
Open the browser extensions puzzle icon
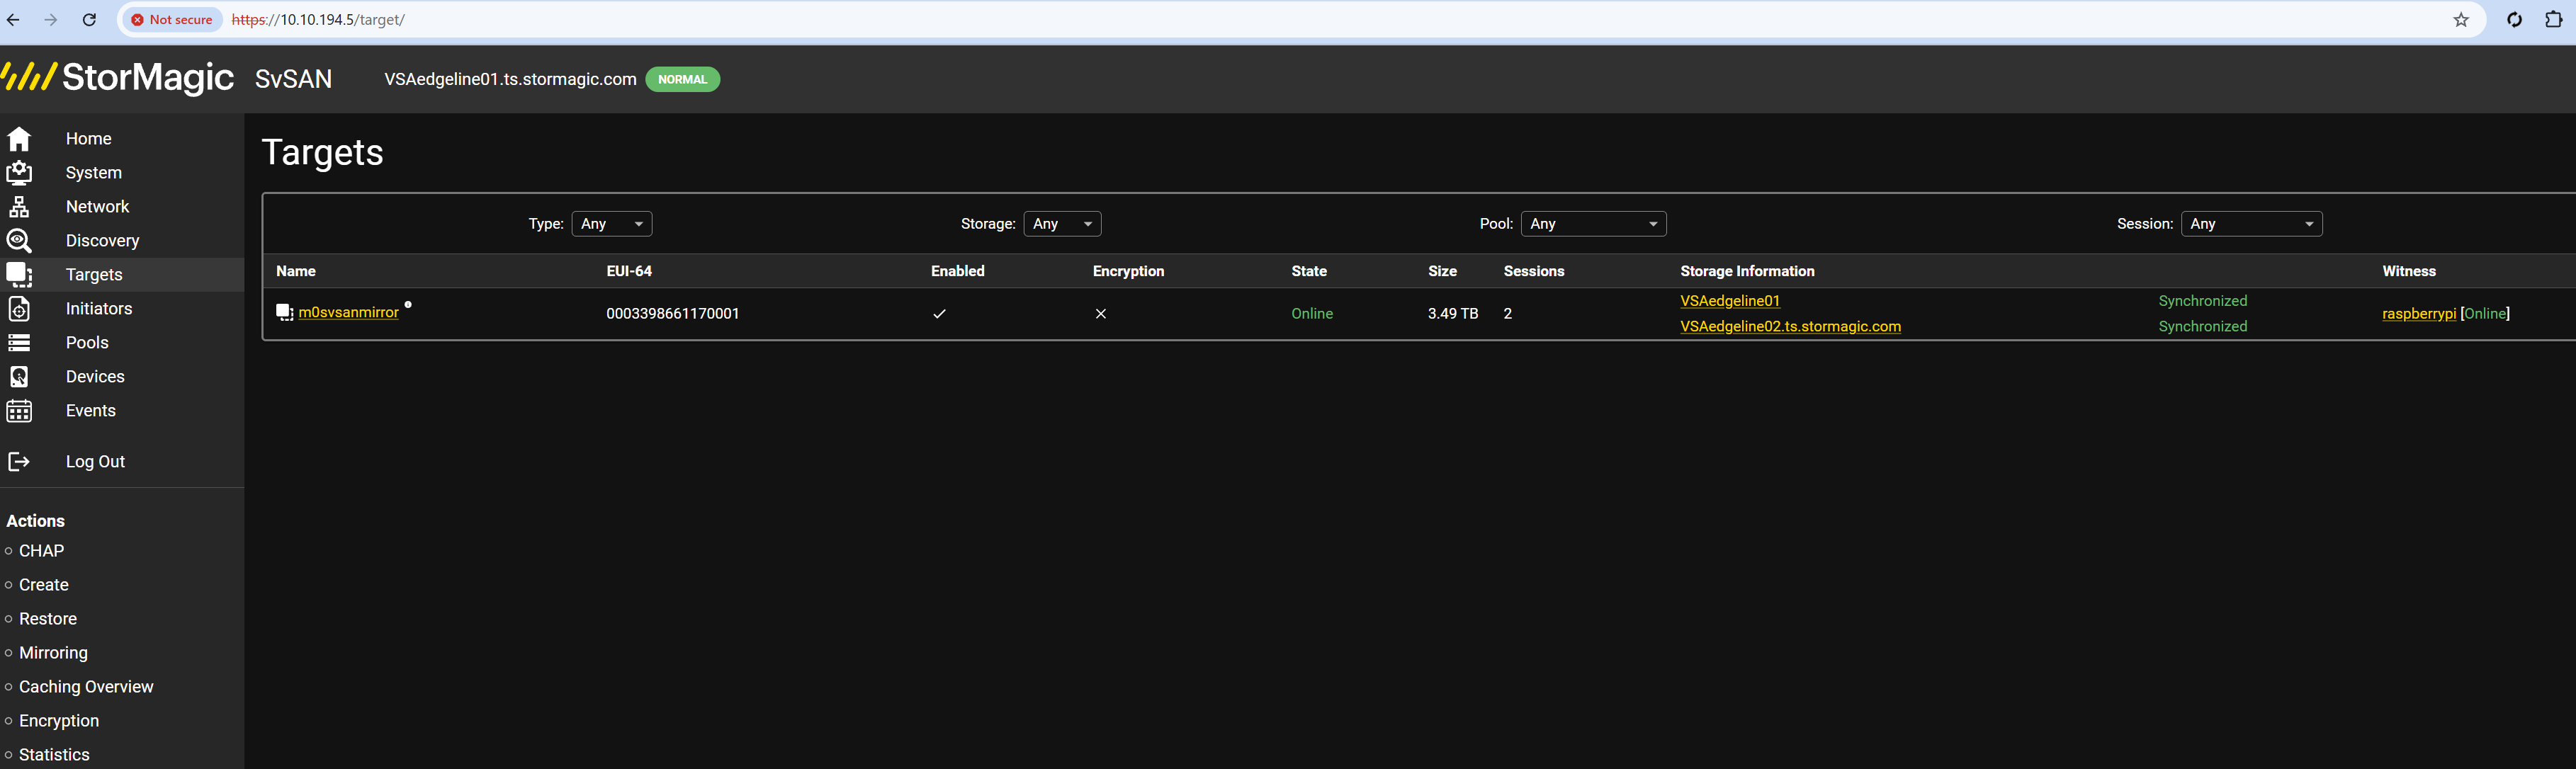pyautogui.click(x=2553, y=20)
